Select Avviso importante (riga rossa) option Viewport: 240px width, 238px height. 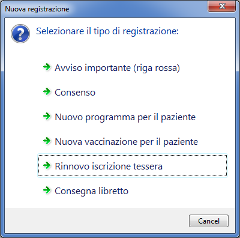pos(117,68)
